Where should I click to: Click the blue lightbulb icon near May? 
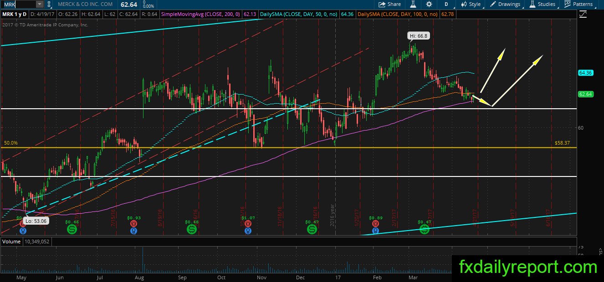click(x=24, y=231)
